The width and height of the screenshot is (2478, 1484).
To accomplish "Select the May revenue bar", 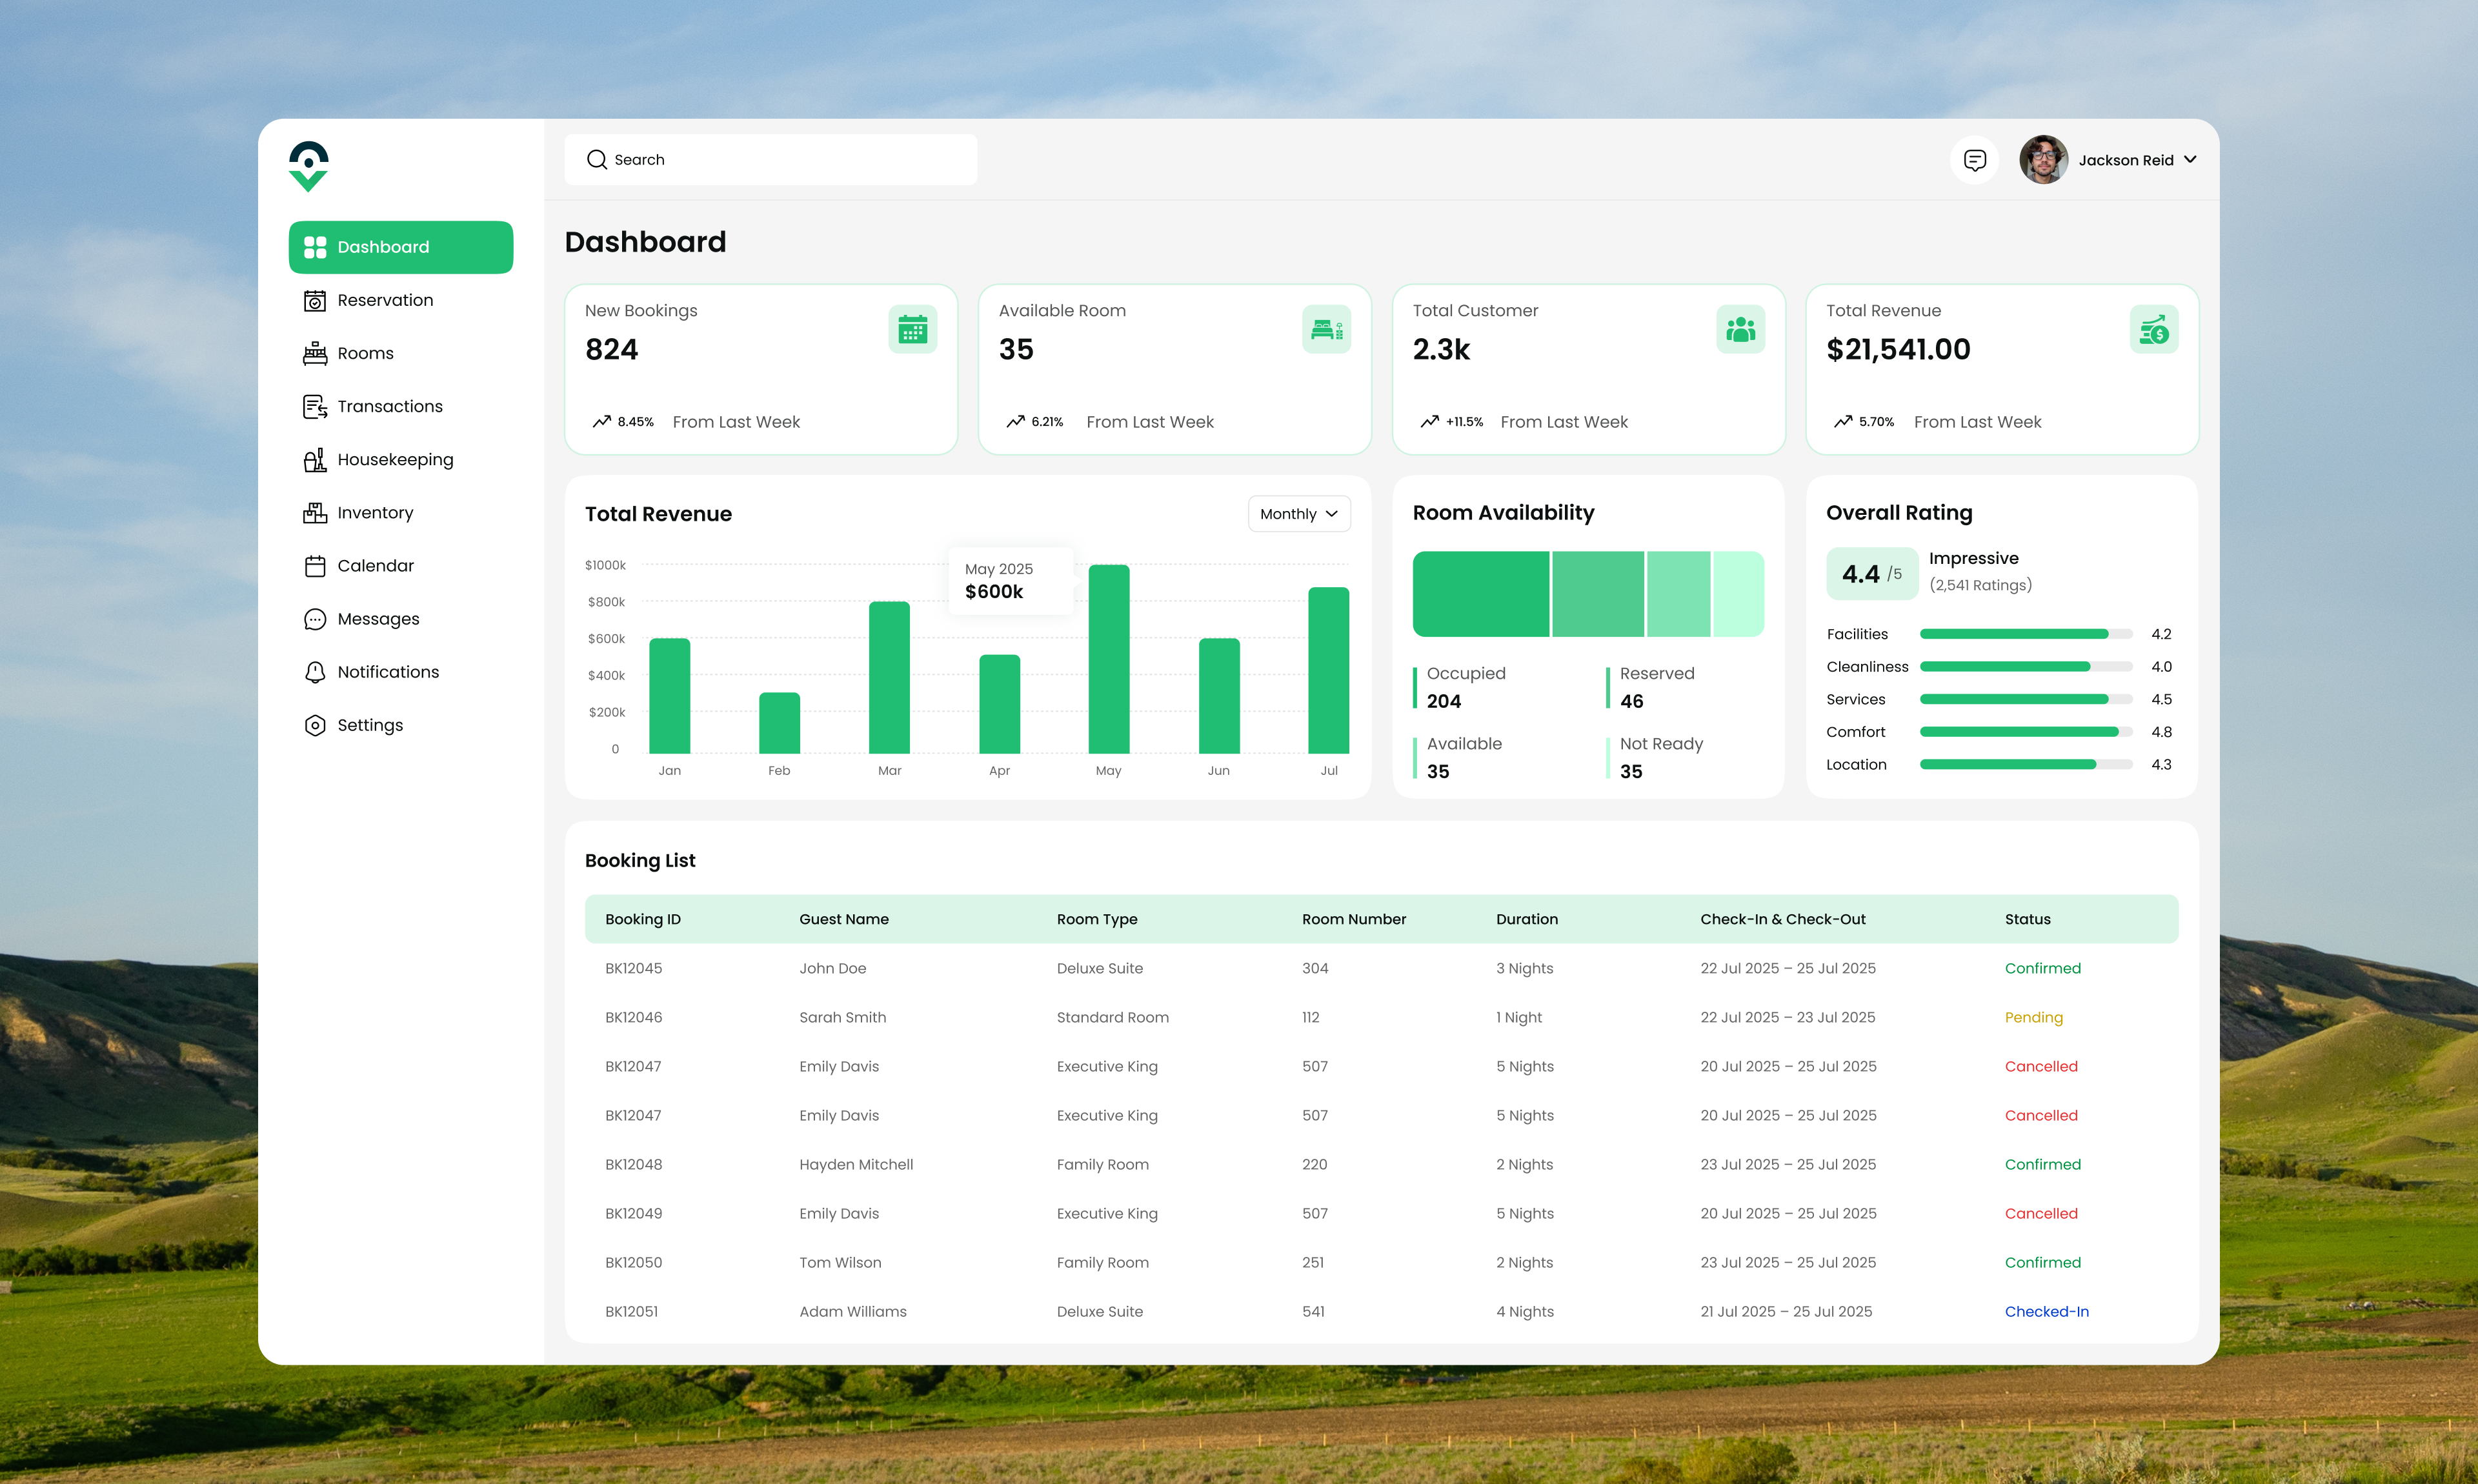I will tap(1109, 659).
